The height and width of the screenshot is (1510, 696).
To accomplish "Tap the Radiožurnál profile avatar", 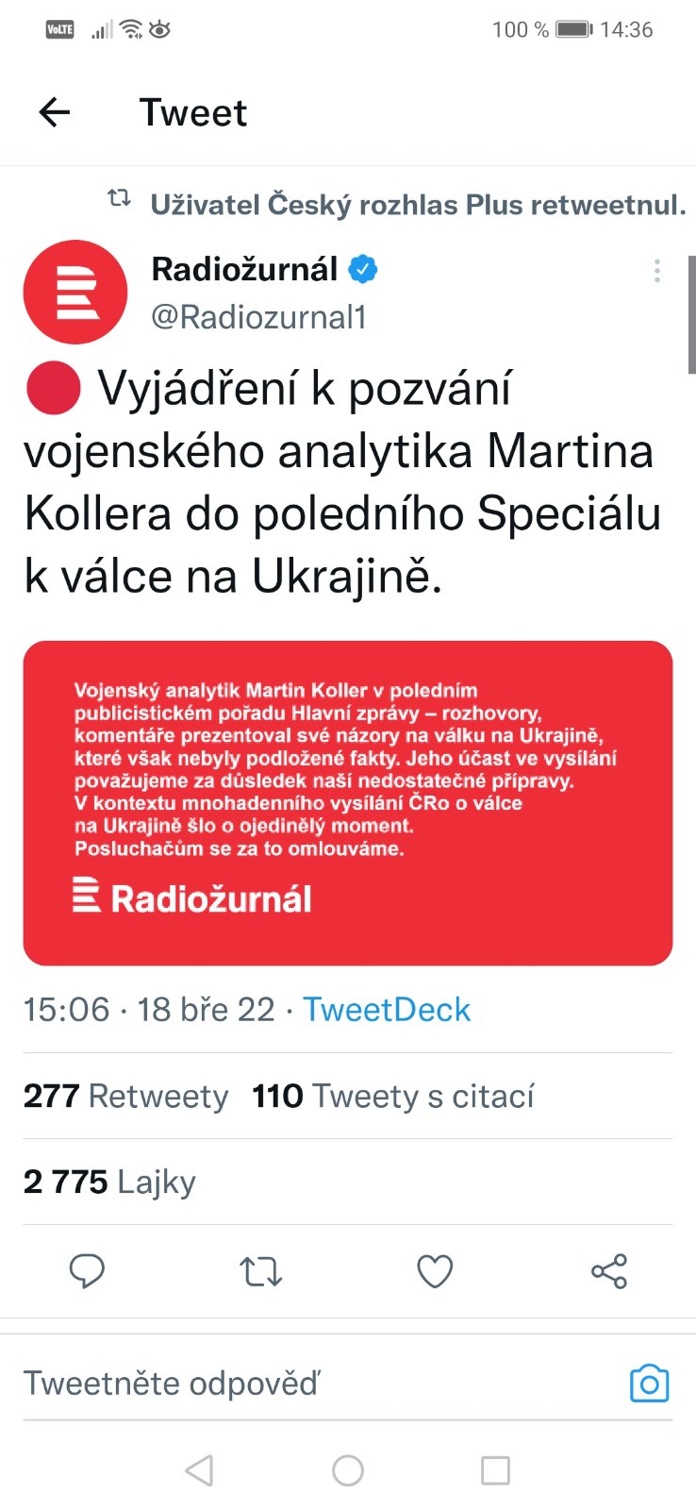I will point(75,292).
